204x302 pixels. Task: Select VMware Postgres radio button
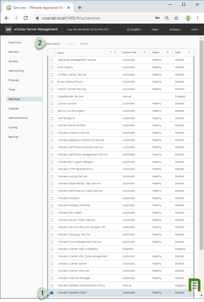point(52,198)
